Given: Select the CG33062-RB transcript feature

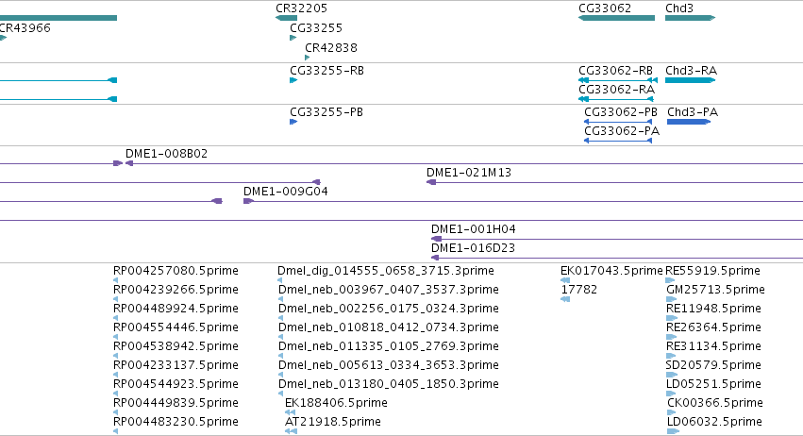Looking at the screenshot, I should click(618, 80).
